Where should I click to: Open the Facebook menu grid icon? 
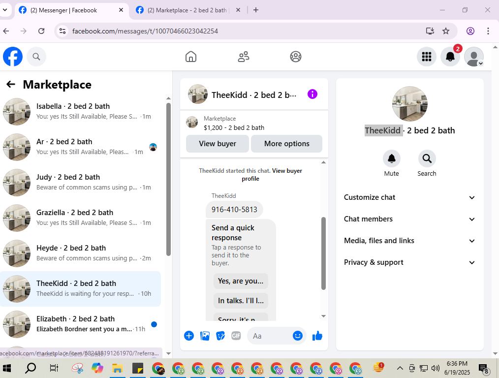tap(427, 57)
